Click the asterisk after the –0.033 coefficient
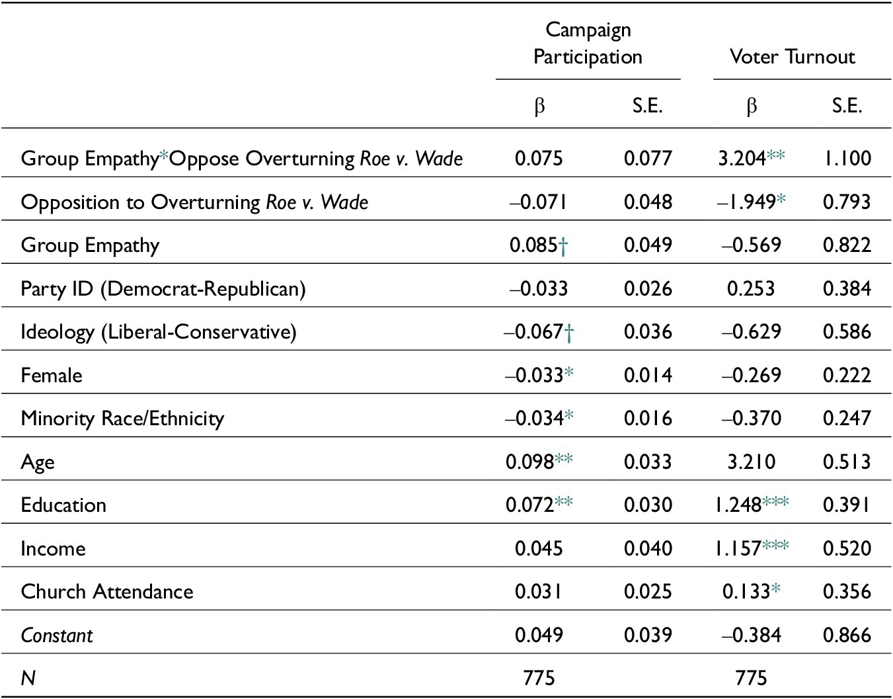The height and width of the screenshot is (699, 893). pos(568,373)
